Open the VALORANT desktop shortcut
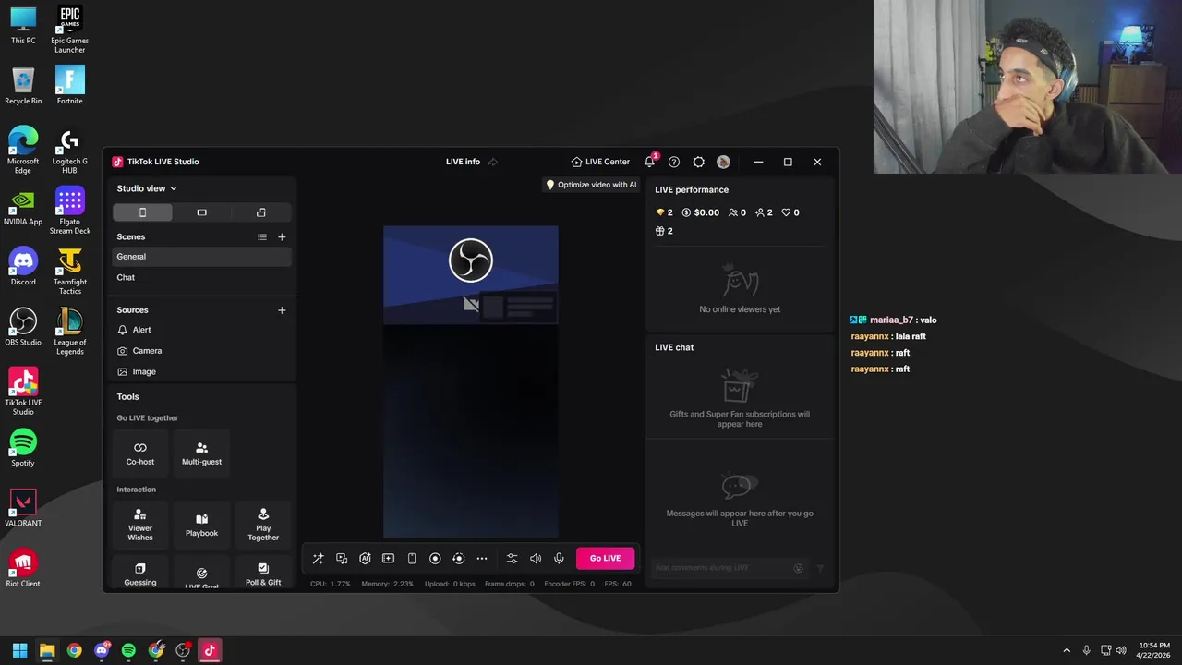This screenshot has height=665, width=1182. pos(23,508)
